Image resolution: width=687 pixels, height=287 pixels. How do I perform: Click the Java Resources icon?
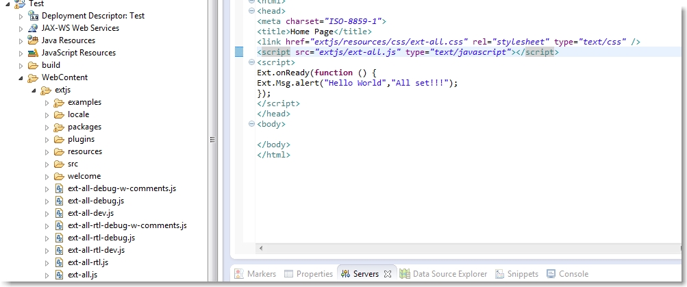tap(33, 40)
